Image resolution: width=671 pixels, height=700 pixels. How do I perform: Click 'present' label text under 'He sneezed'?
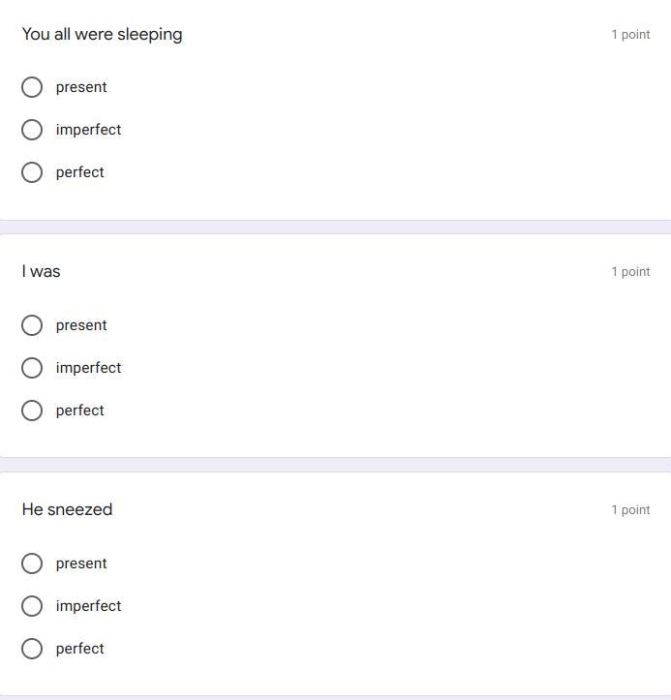[81, 563]
